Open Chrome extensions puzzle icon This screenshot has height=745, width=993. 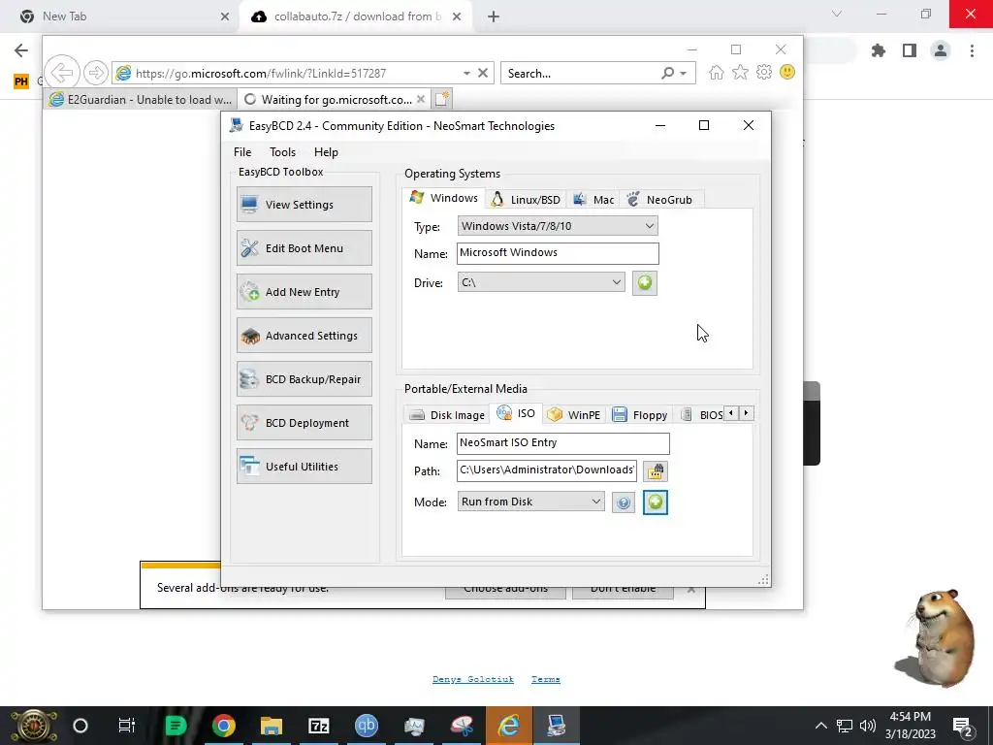(878, 50)
